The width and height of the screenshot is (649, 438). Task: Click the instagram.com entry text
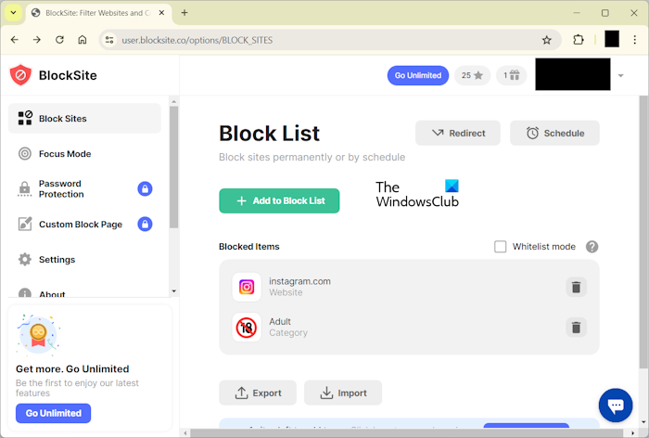pos(299,281)
